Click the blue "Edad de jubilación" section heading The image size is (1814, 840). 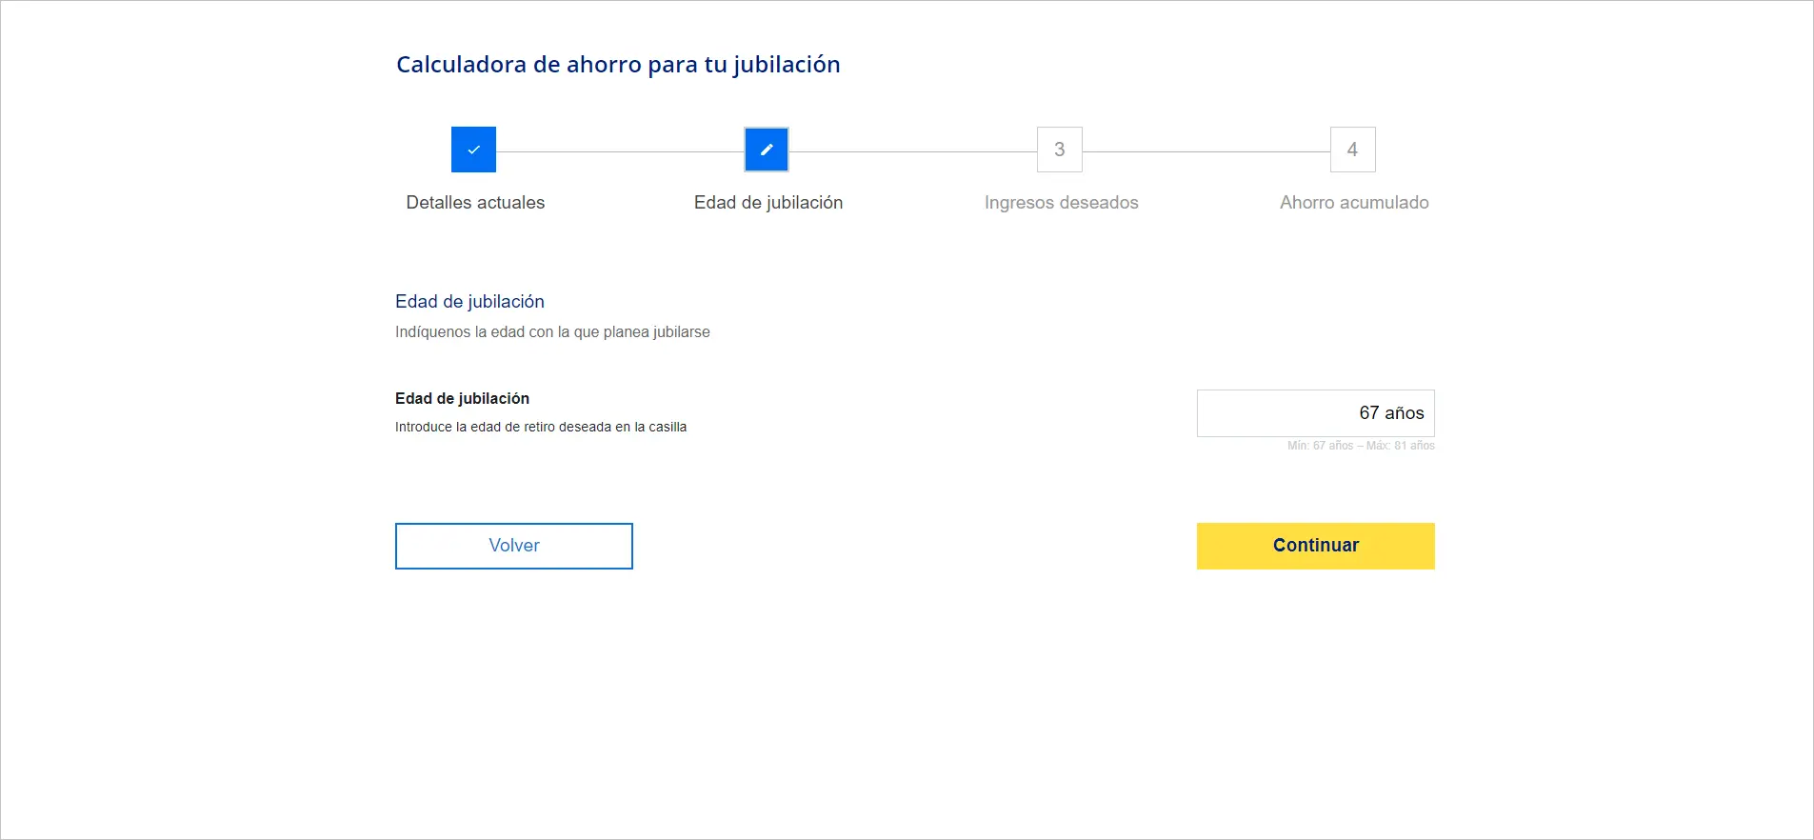coord(469,302)
